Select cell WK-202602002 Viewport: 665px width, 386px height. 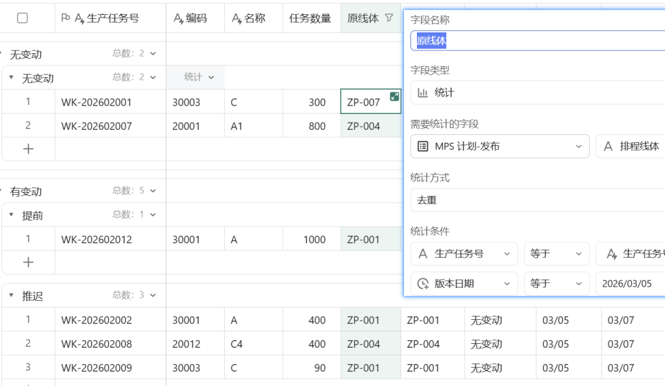click(x=110, y=319)
